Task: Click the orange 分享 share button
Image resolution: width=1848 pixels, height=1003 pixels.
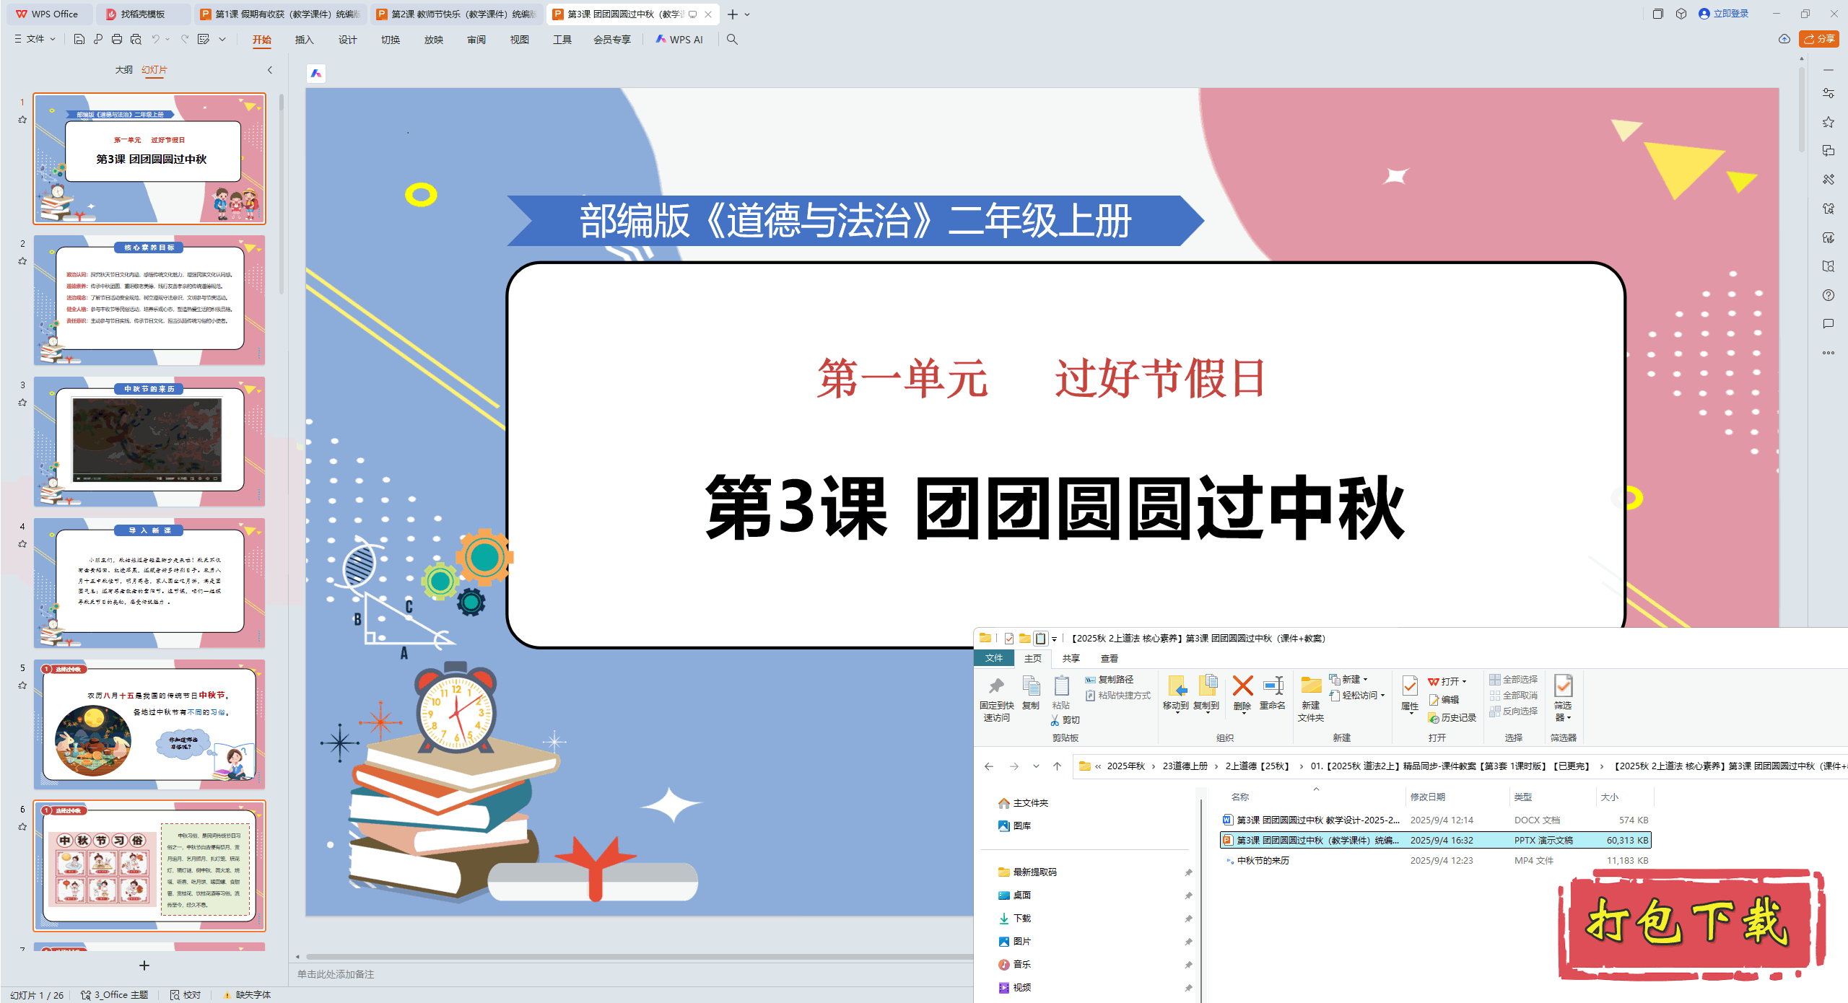Action: click(x=1818, y=39)
